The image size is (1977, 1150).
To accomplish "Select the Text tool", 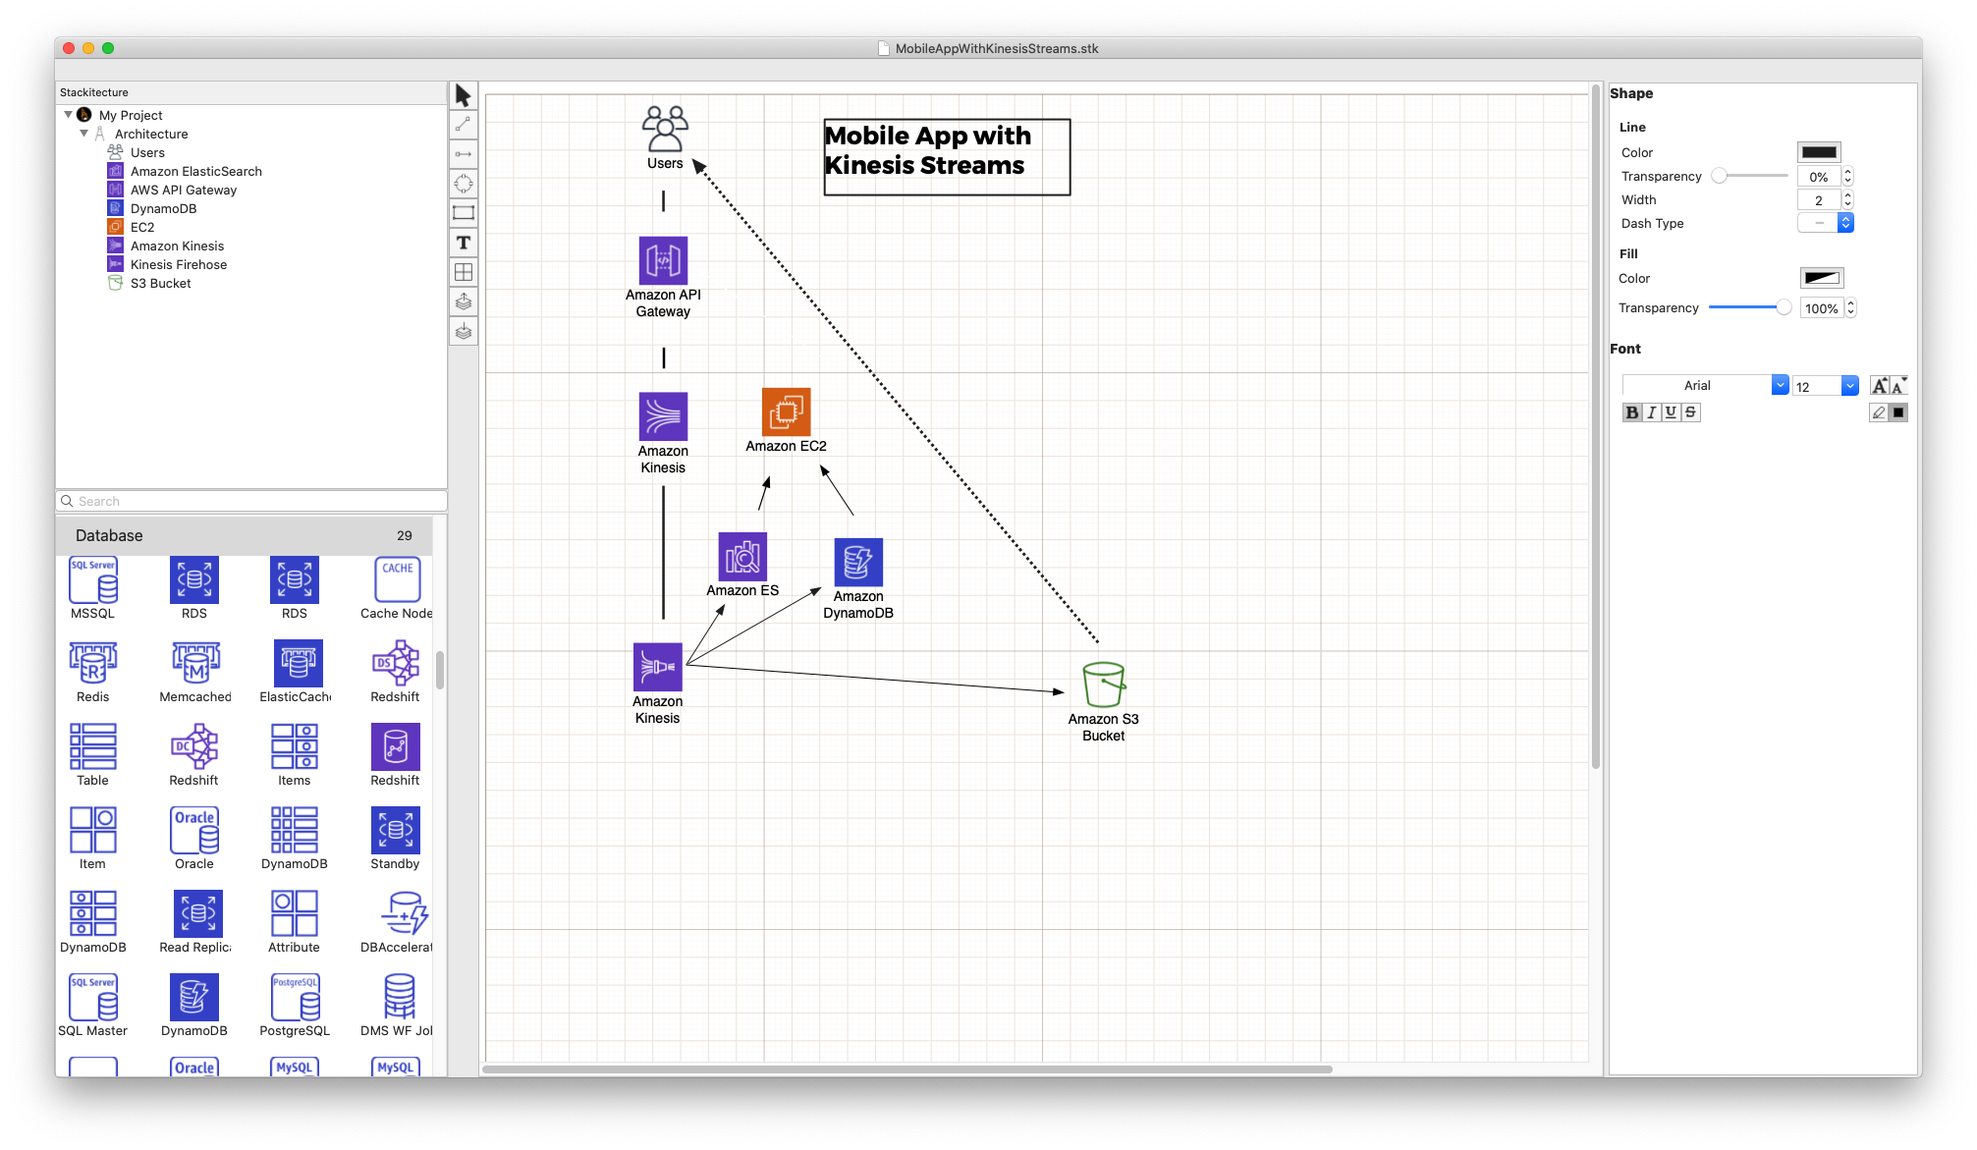I will tap(464, 243).
